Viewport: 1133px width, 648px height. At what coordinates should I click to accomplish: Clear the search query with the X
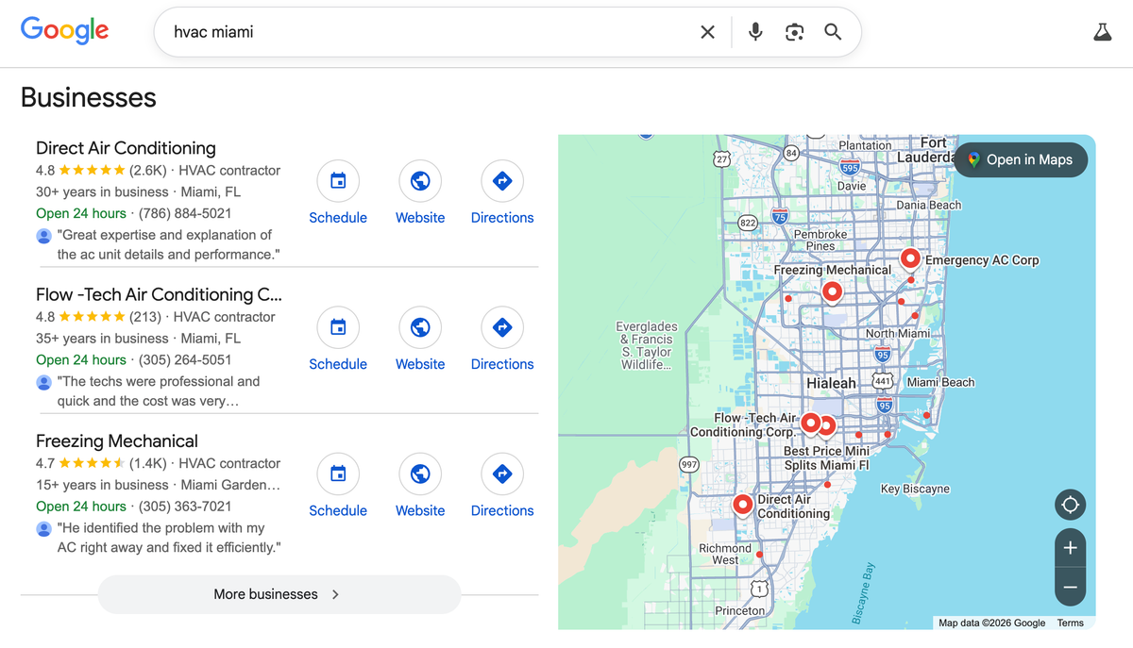click(707, 31)
